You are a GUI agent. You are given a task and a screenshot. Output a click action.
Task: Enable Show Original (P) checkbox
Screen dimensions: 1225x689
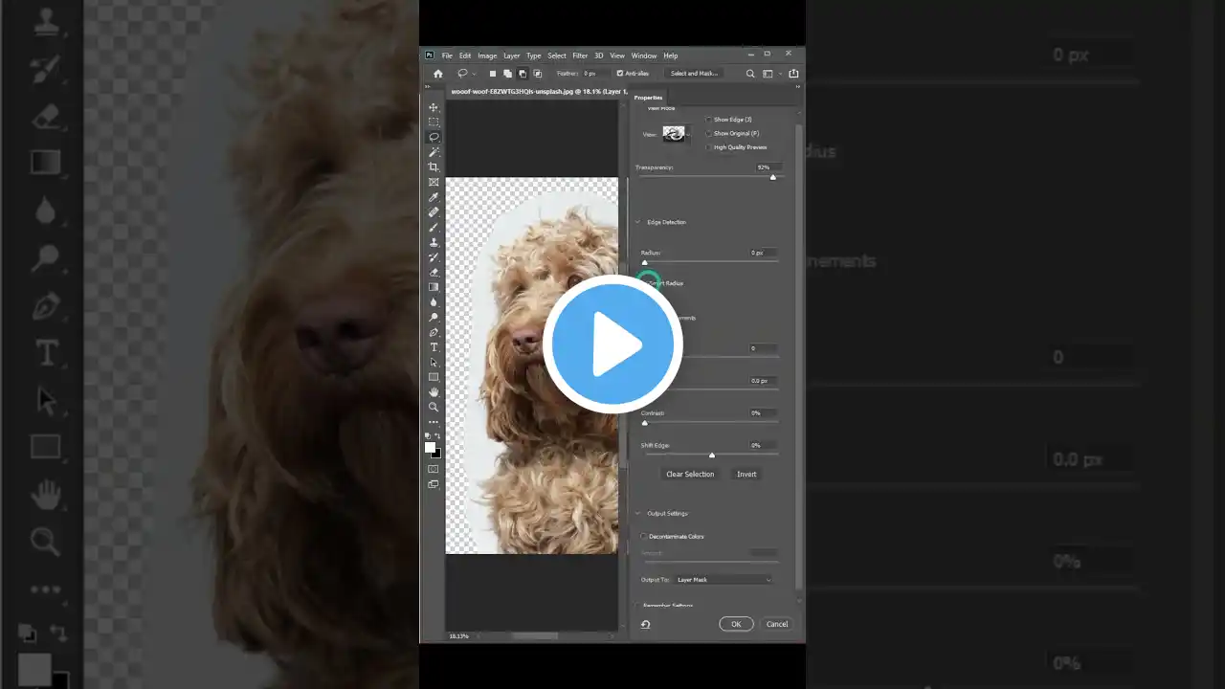click(x=709, y=133)
